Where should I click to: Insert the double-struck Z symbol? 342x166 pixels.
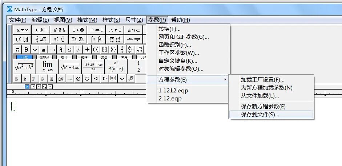(16, 79)
